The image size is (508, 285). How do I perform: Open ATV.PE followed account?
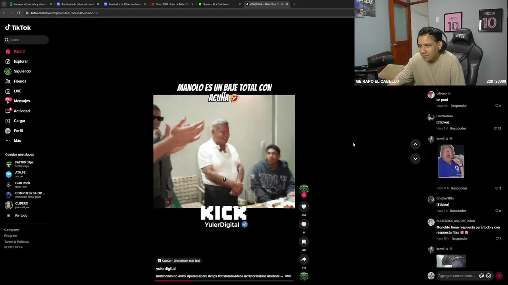coord(16,174)
